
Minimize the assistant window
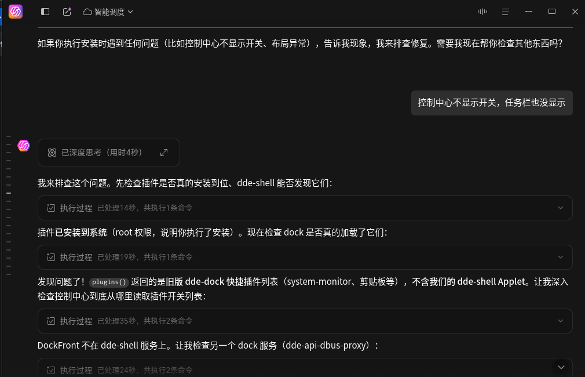pyautogui.click(x=529, y=12)
